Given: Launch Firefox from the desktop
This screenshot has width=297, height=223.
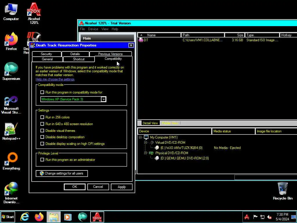Looking at the screenshot, I should [x=11, y=41].
